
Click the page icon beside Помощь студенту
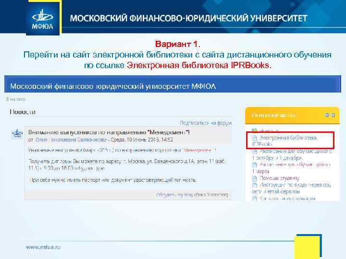point(255,178)
